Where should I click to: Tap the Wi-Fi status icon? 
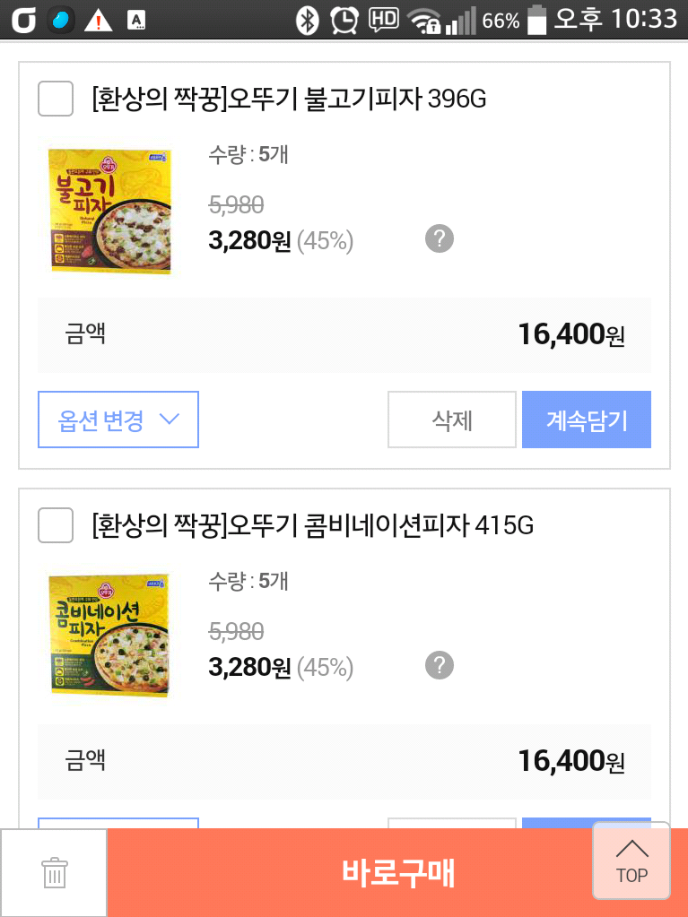click(422, 20)
